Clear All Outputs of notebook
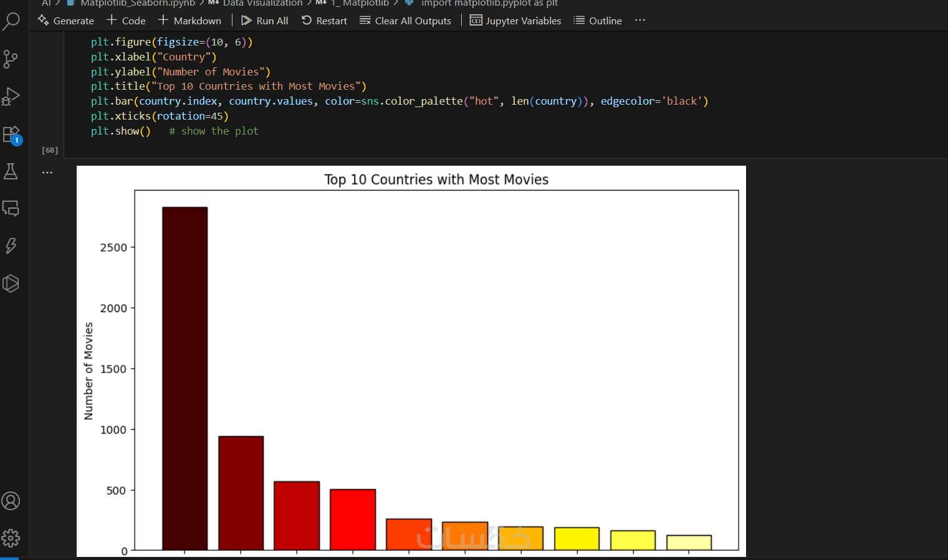Screen dimensions: 948x560 [405, 21]
